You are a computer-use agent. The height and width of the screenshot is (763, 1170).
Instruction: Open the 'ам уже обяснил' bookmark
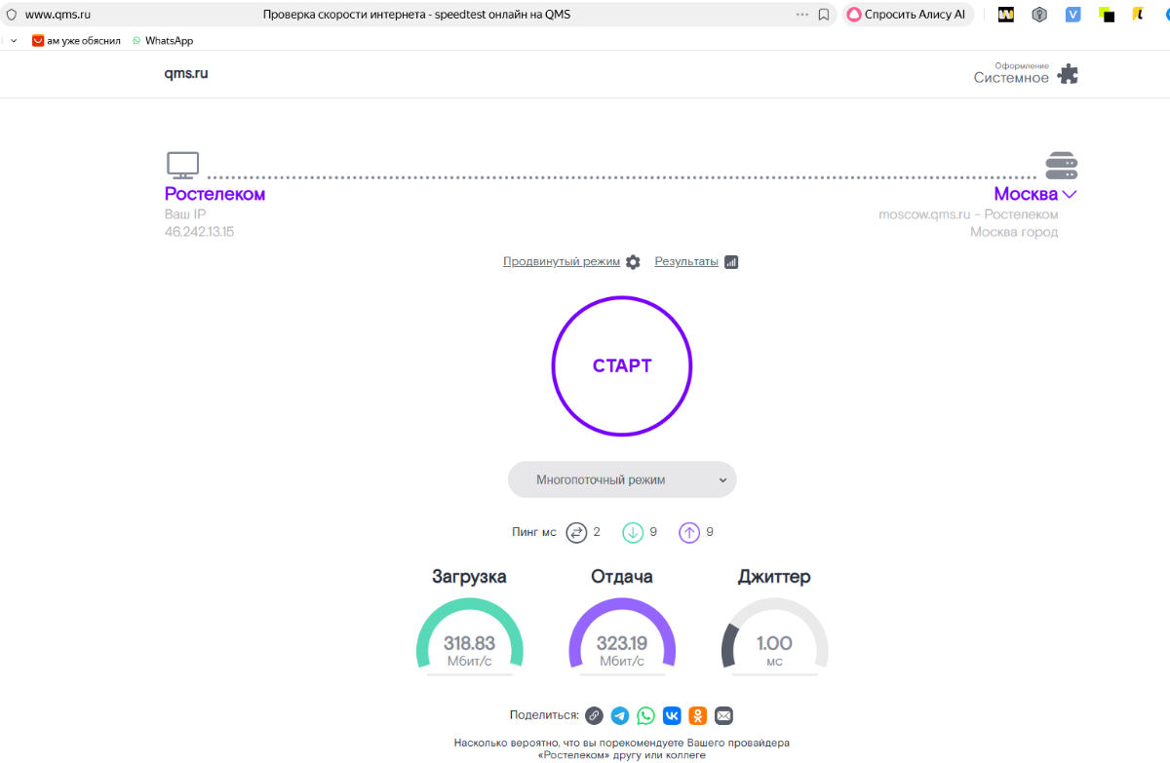click(76, 41)
